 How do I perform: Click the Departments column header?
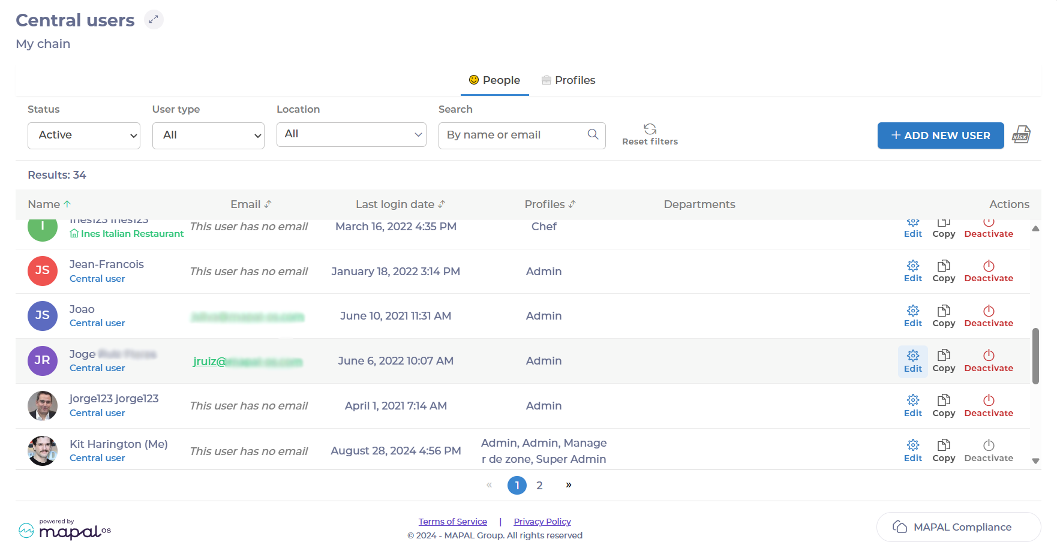pyautogui.click(x=699, y=204)
